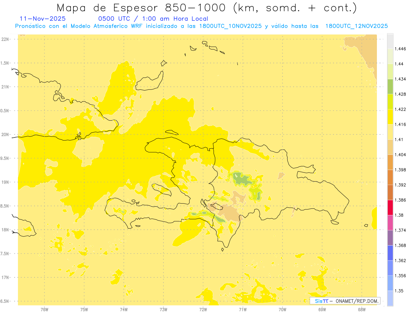Viewport: 406px width, 314px height.
Task: Click the longitude label '68W'
Action: pyautogui.click(x=362, y=309)
